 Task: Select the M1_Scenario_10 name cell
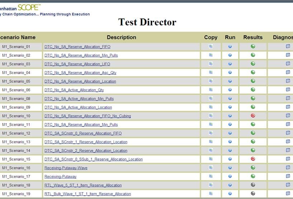[16, 116]
